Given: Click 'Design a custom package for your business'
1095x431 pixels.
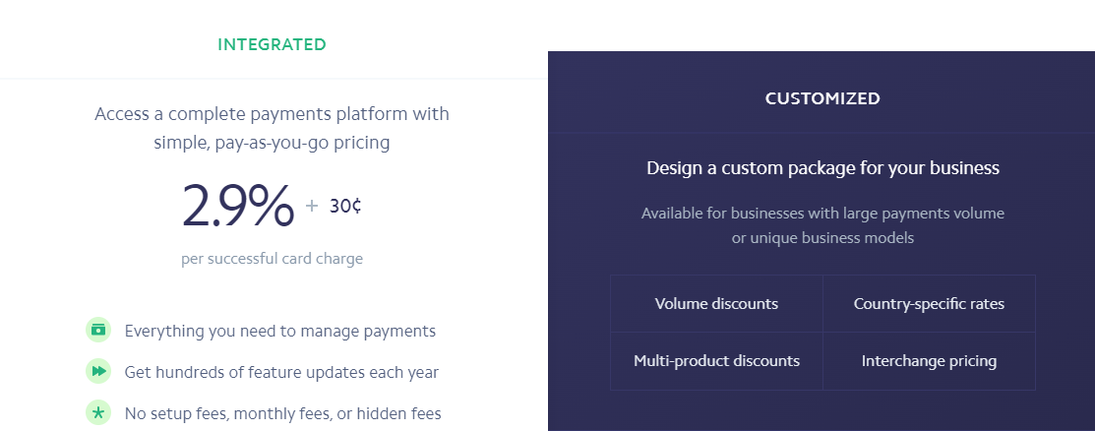Looking at the screenshot, I should click(822, 168).
